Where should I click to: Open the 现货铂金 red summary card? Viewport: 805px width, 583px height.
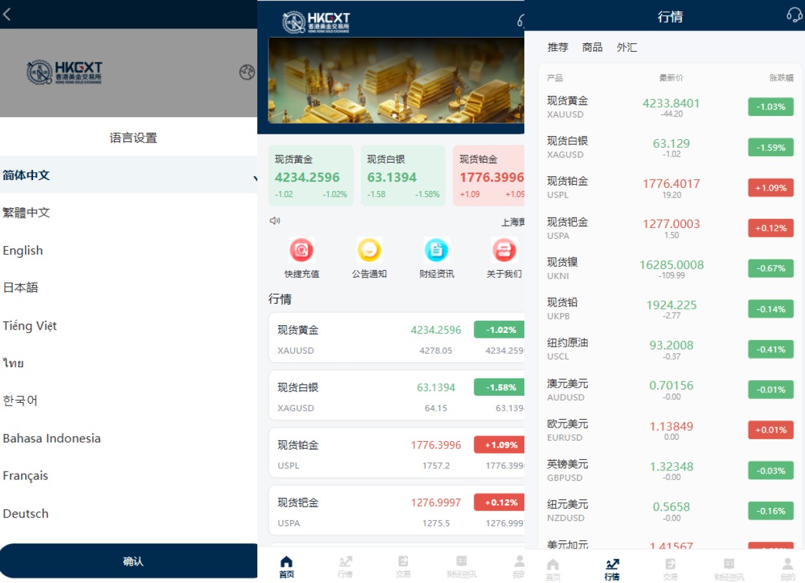[489, 176]
